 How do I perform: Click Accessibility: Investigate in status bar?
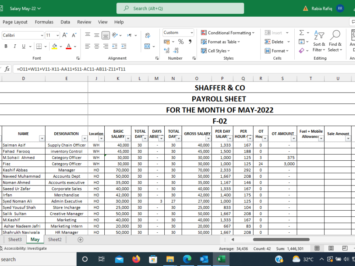pos(23,248)
